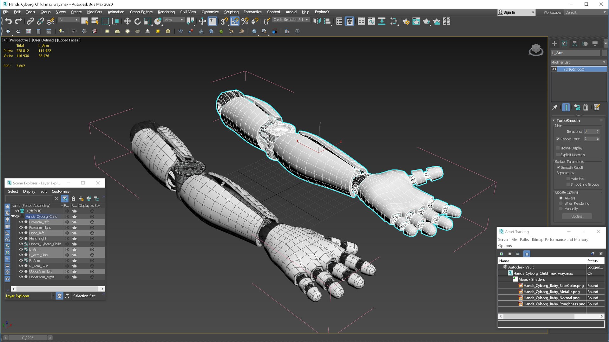Select Manually update radio button
This screenshot has height=342, width=609.
[x=561, y=209]
